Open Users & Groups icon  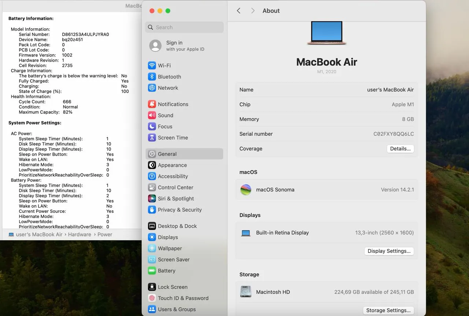coord(152,309)
